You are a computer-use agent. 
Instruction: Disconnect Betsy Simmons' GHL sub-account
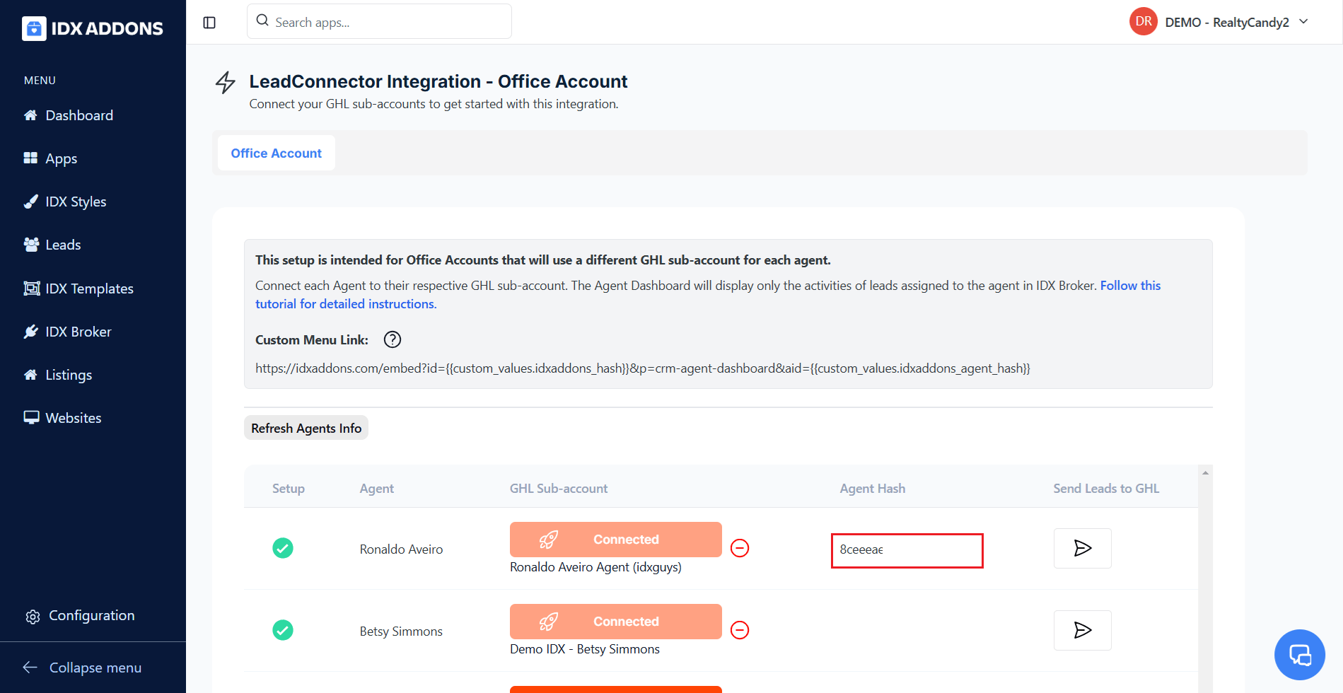pyautogui.click(x=740, y=630)
